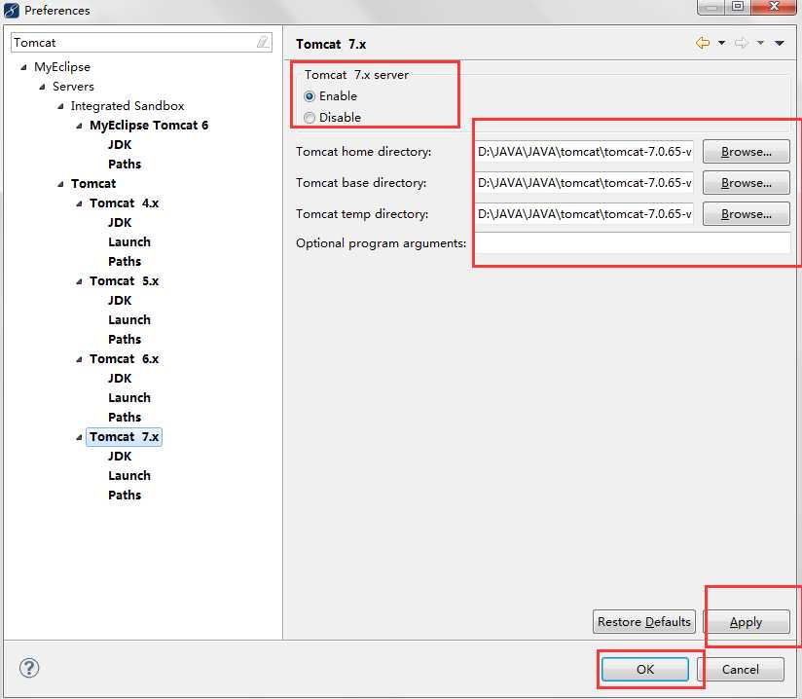Viewport: 802px width, 699px height.
Task: Click the Apply button
Action: click(747, 622)
